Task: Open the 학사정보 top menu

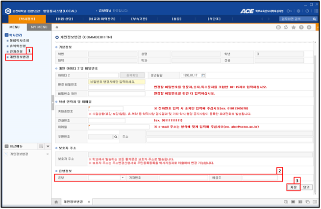Action: click(26, 18)
